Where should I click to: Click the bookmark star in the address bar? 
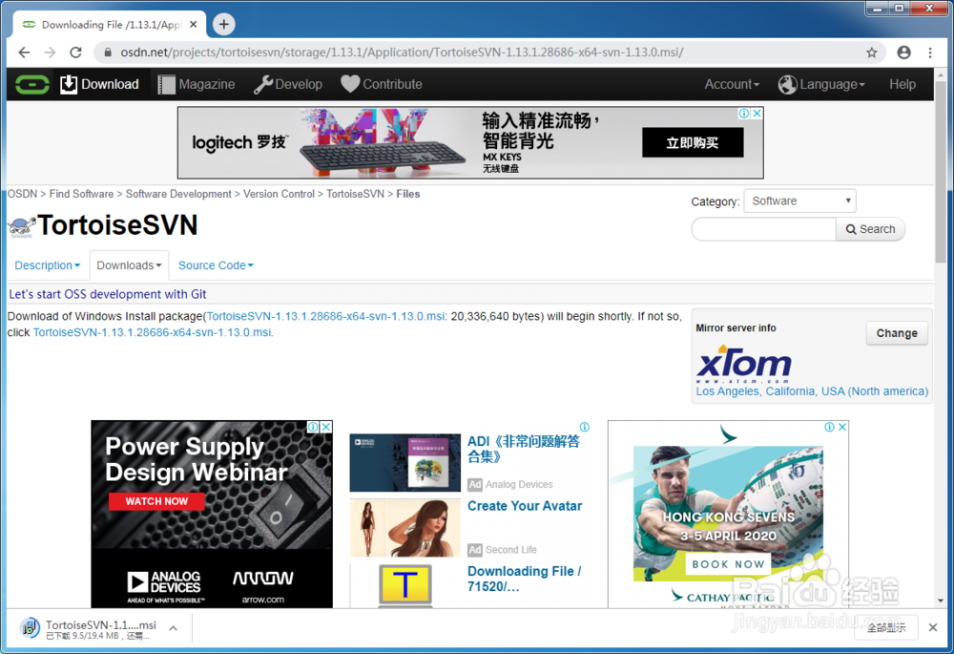click(x=871, y=53)
